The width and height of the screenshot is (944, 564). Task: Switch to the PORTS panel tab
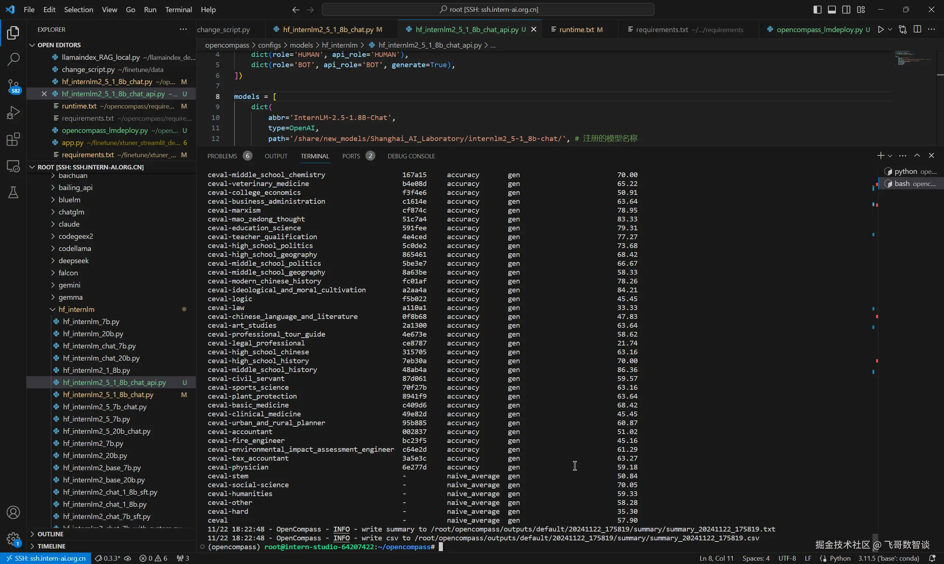(351, 156)
